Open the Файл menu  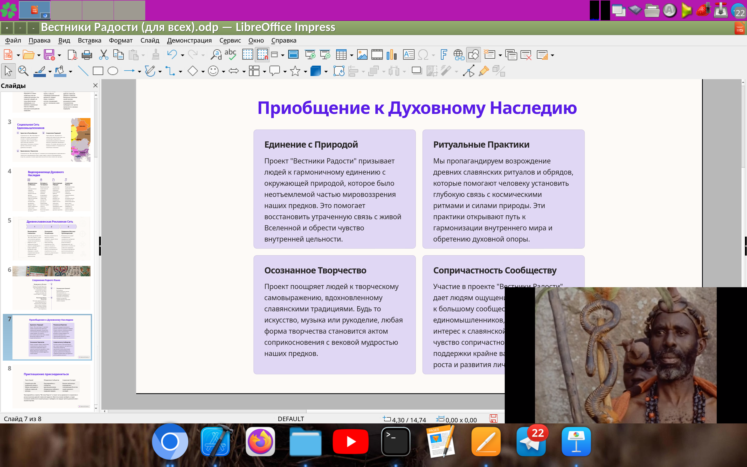point(13,40)
